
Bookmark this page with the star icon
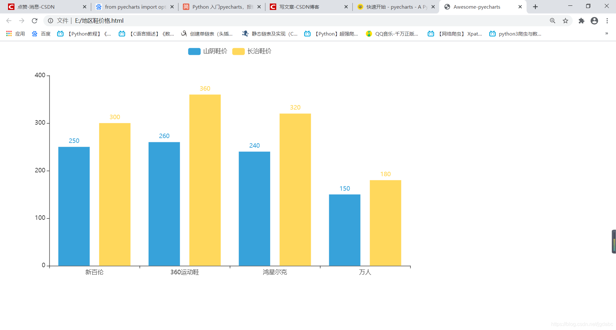pos(565,21)
